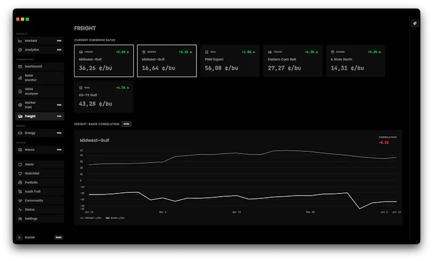This screenshot has width=433, height=261.
Task: Select the KS-TX Gulf rail card
Action: [x=104, y=97]
